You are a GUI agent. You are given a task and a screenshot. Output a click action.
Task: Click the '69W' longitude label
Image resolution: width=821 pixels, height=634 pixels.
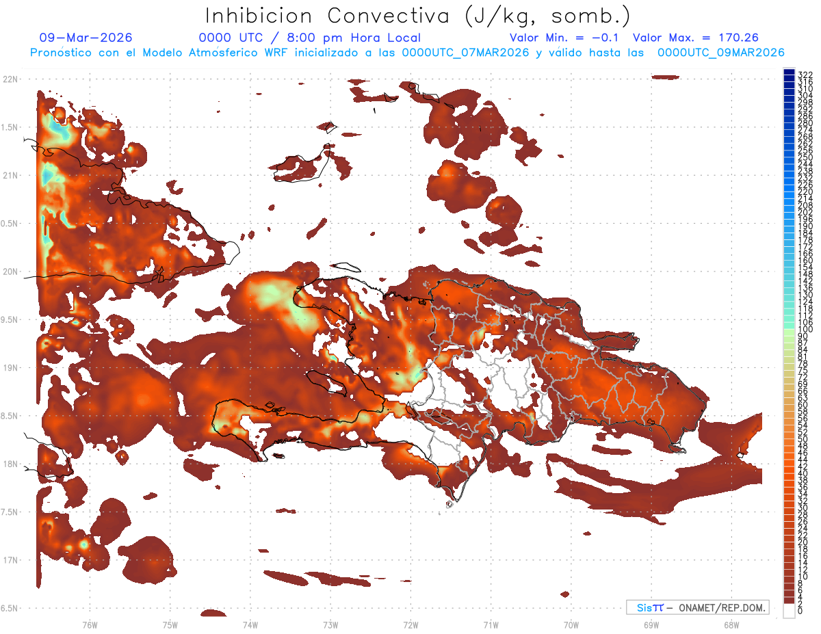[x=651, y=624]
